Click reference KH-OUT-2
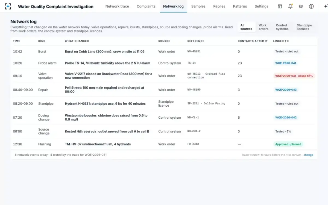 194,131
